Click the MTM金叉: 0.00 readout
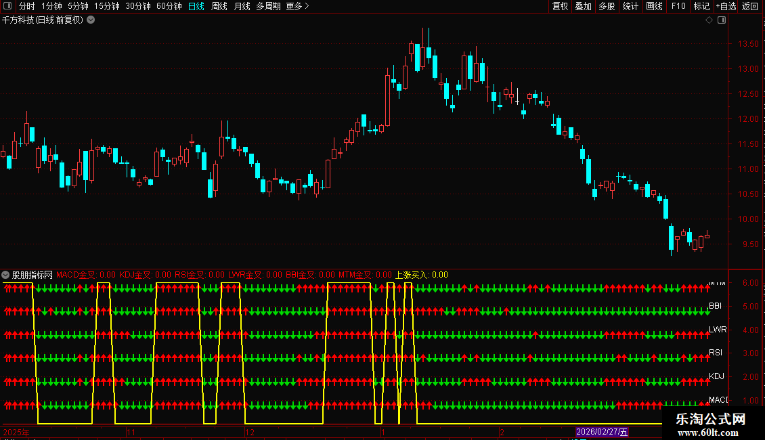The width and height of the screenshot is (765, 440). 366,275
